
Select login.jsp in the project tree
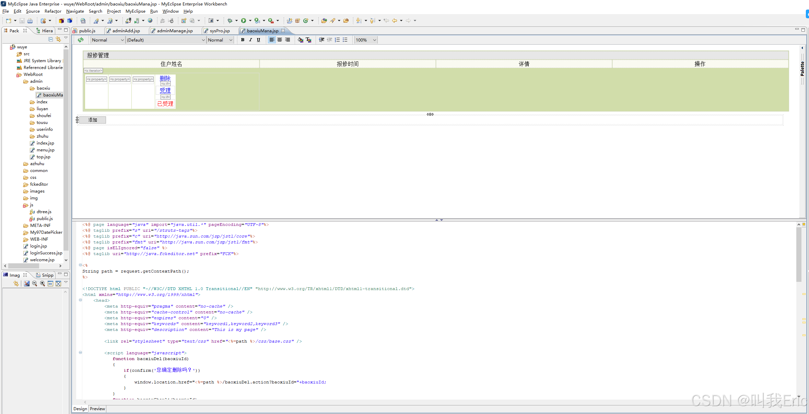click(38, 246)
